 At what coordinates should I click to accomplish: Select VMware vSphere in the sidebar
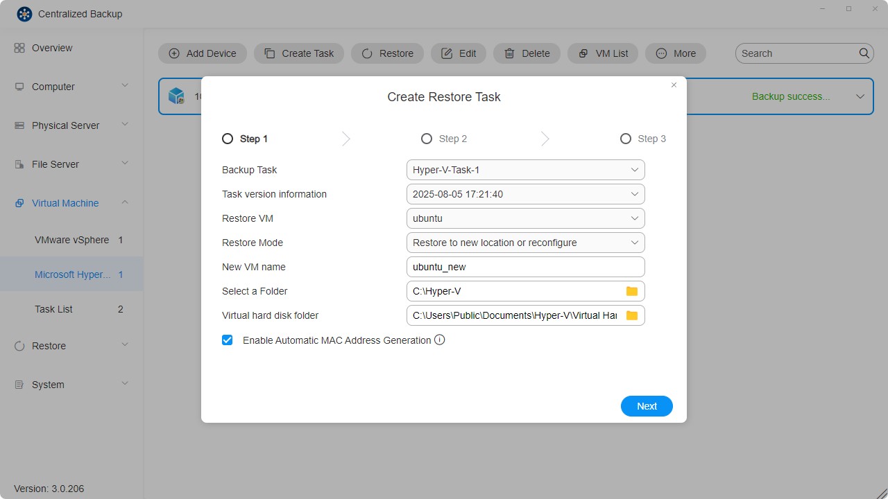[x=72, y=240]
